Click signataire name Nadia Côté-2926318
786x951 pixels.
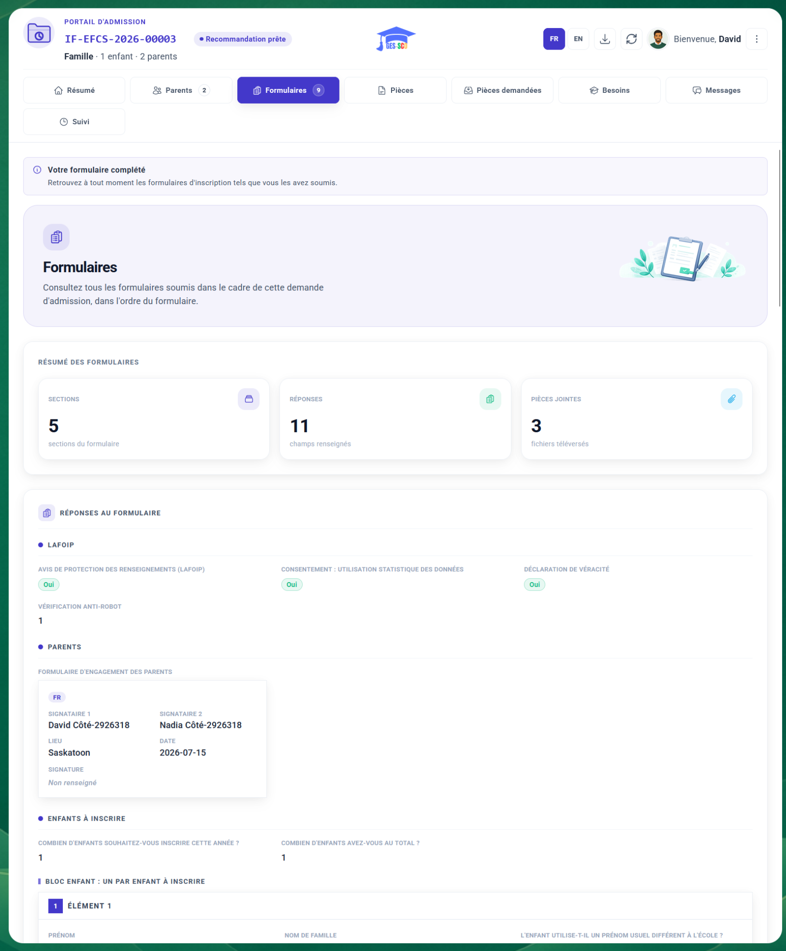point(200,725)
